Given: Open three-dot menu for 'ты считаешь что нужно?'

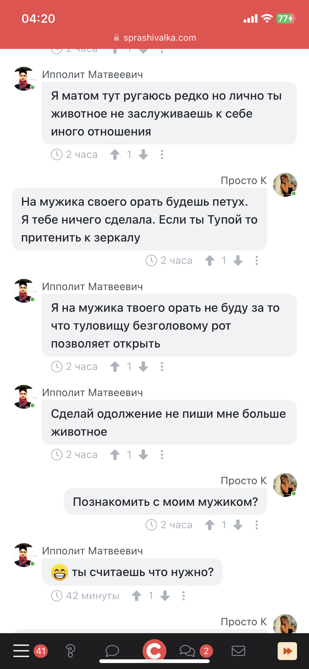Looking at the screenshot, I should click(x=184, y=596).
